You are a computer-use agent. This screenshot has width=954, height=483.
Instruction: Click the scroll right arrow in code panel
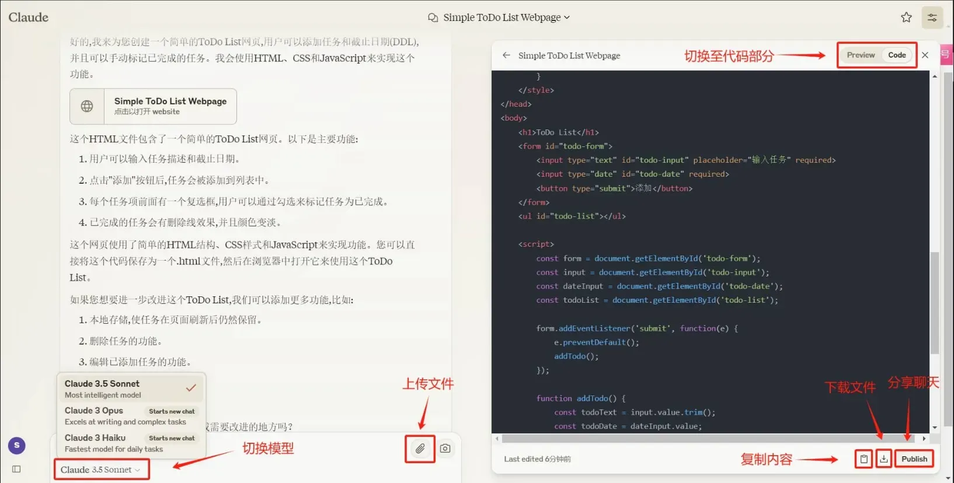click(924, 439)
